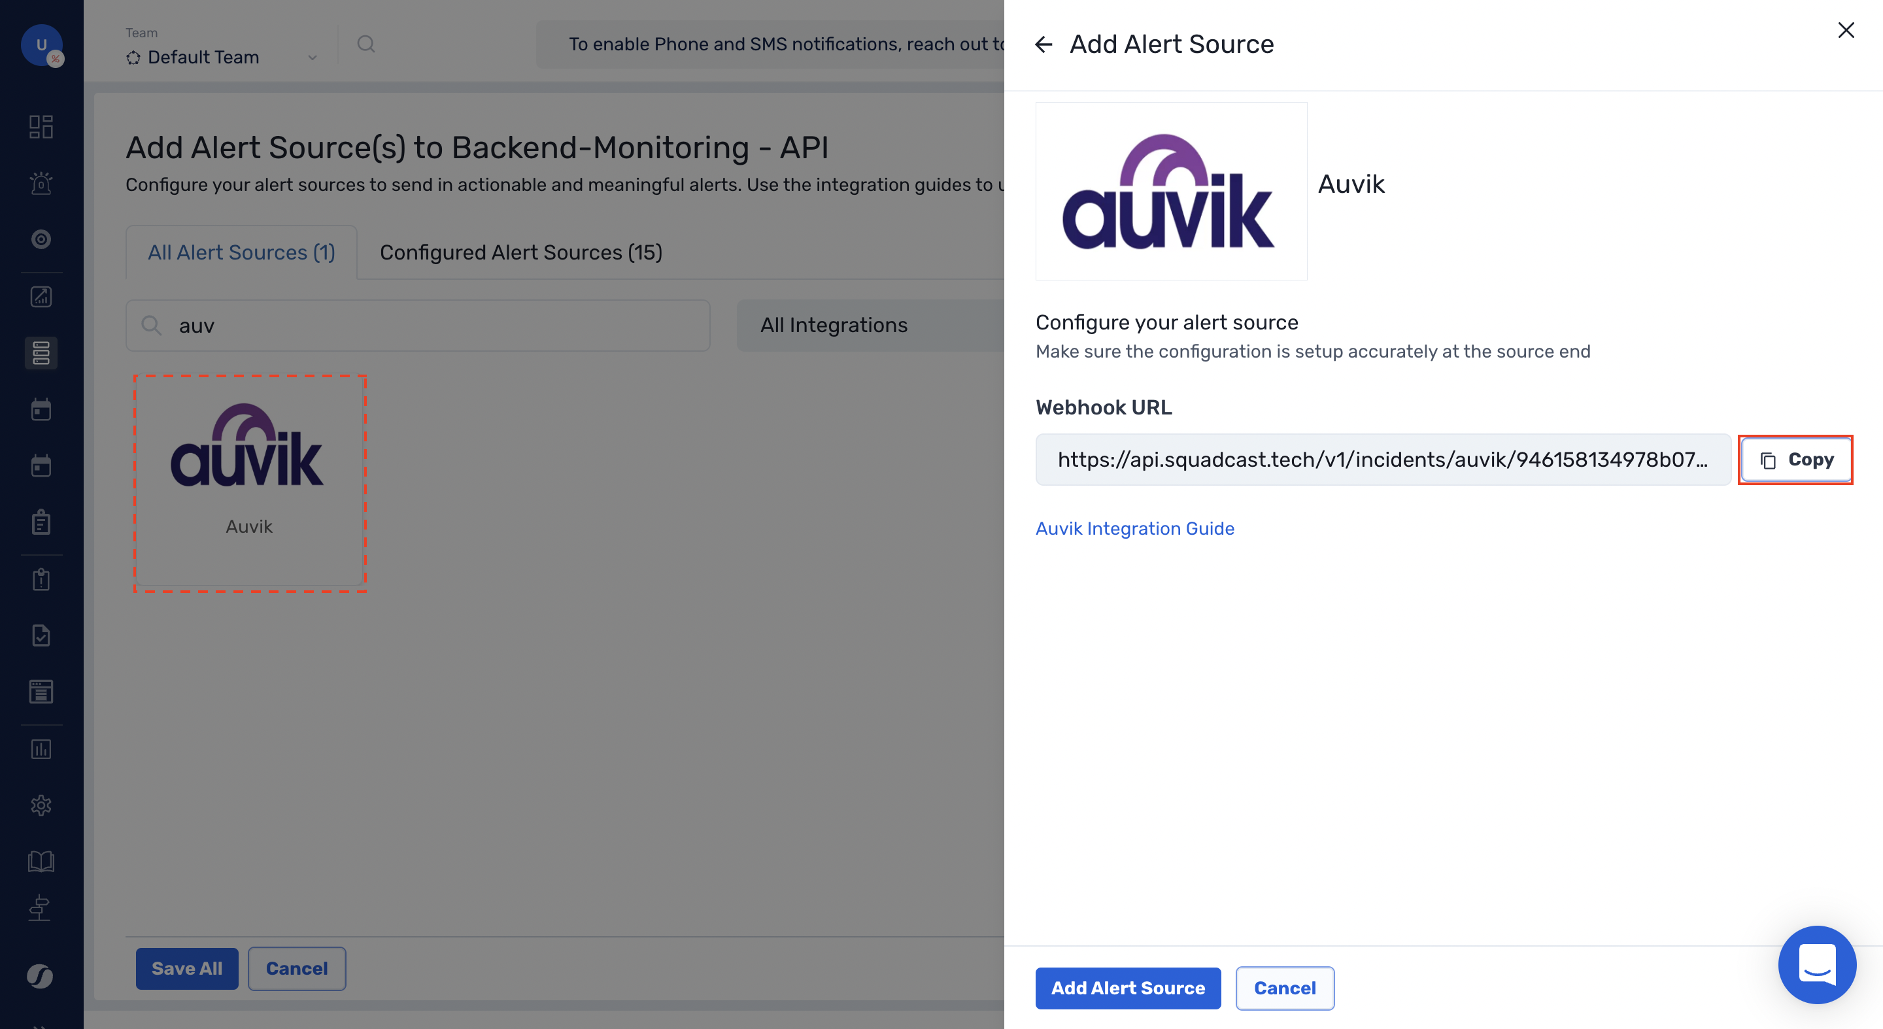Open the Knowledge base book icon
The image size is (1883, 1029).
coord(42,860)
